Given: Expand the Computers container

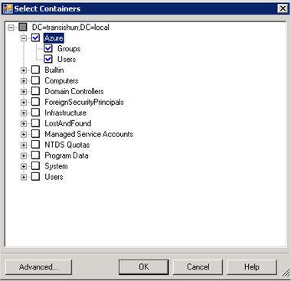Looking at the screenshot, I should pyautogui.click(x=24, y=81).
